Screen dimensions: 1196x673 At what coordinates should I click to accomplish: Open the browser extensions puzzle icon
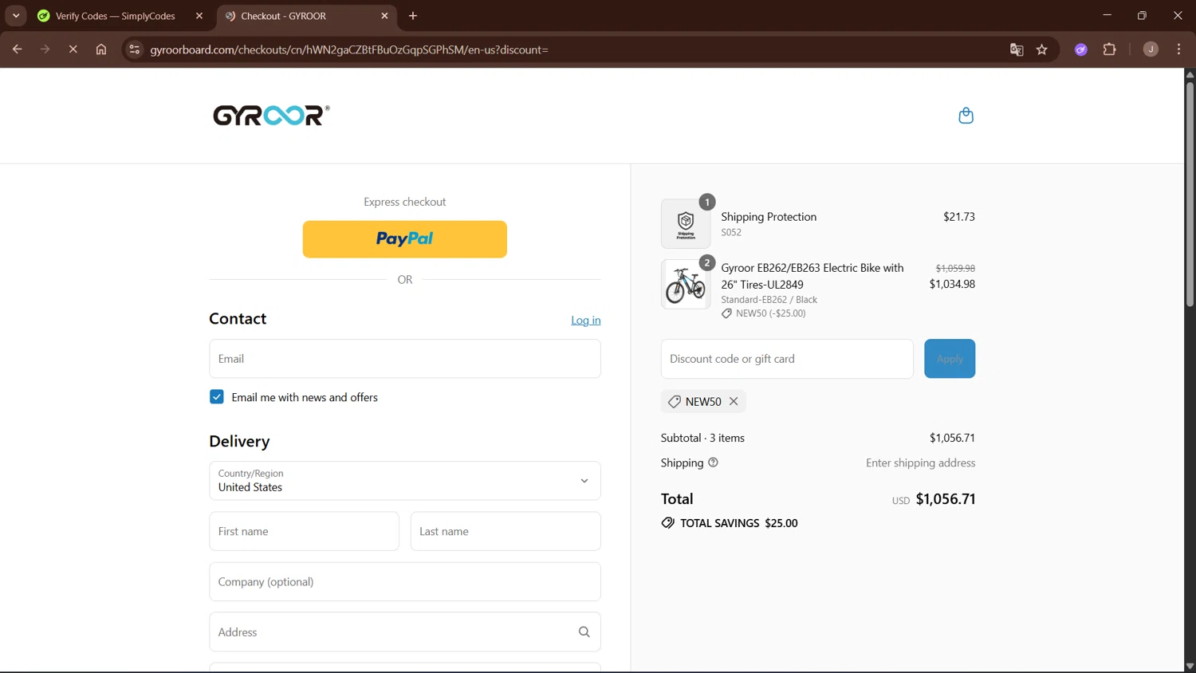pyautogui.click(x=1109, y=49)
